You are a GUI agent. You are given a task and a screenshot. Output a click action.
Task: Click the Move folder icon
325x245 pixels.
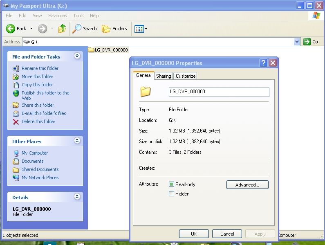point(16,77)
